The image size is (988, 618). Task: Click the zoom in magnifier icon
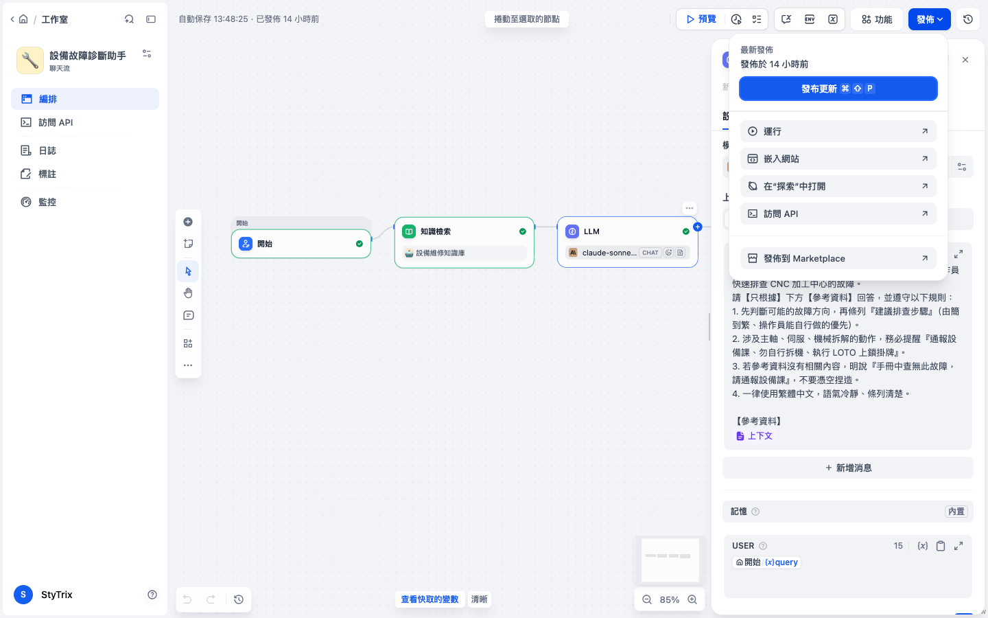(x=692, y=599)
